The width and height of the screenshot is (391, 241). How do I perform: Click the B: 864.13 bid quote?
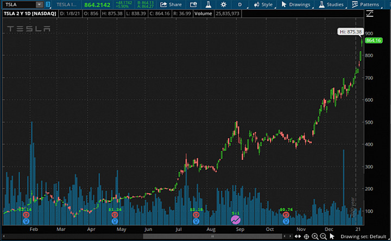(x=146, y=3)
